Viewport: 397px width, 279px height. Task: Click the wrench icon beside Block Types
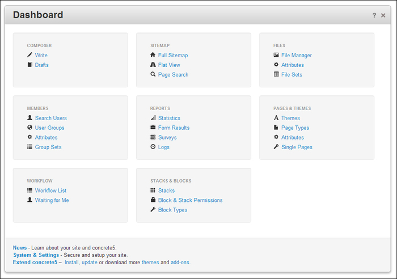[153, 209]
